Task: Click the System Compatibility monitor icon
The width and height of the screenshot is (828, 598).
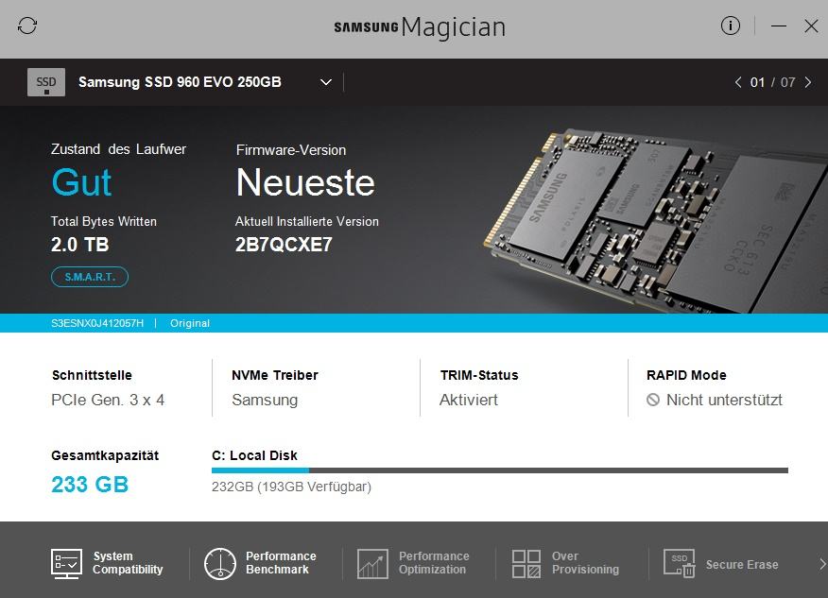Action: coord(66,564)
